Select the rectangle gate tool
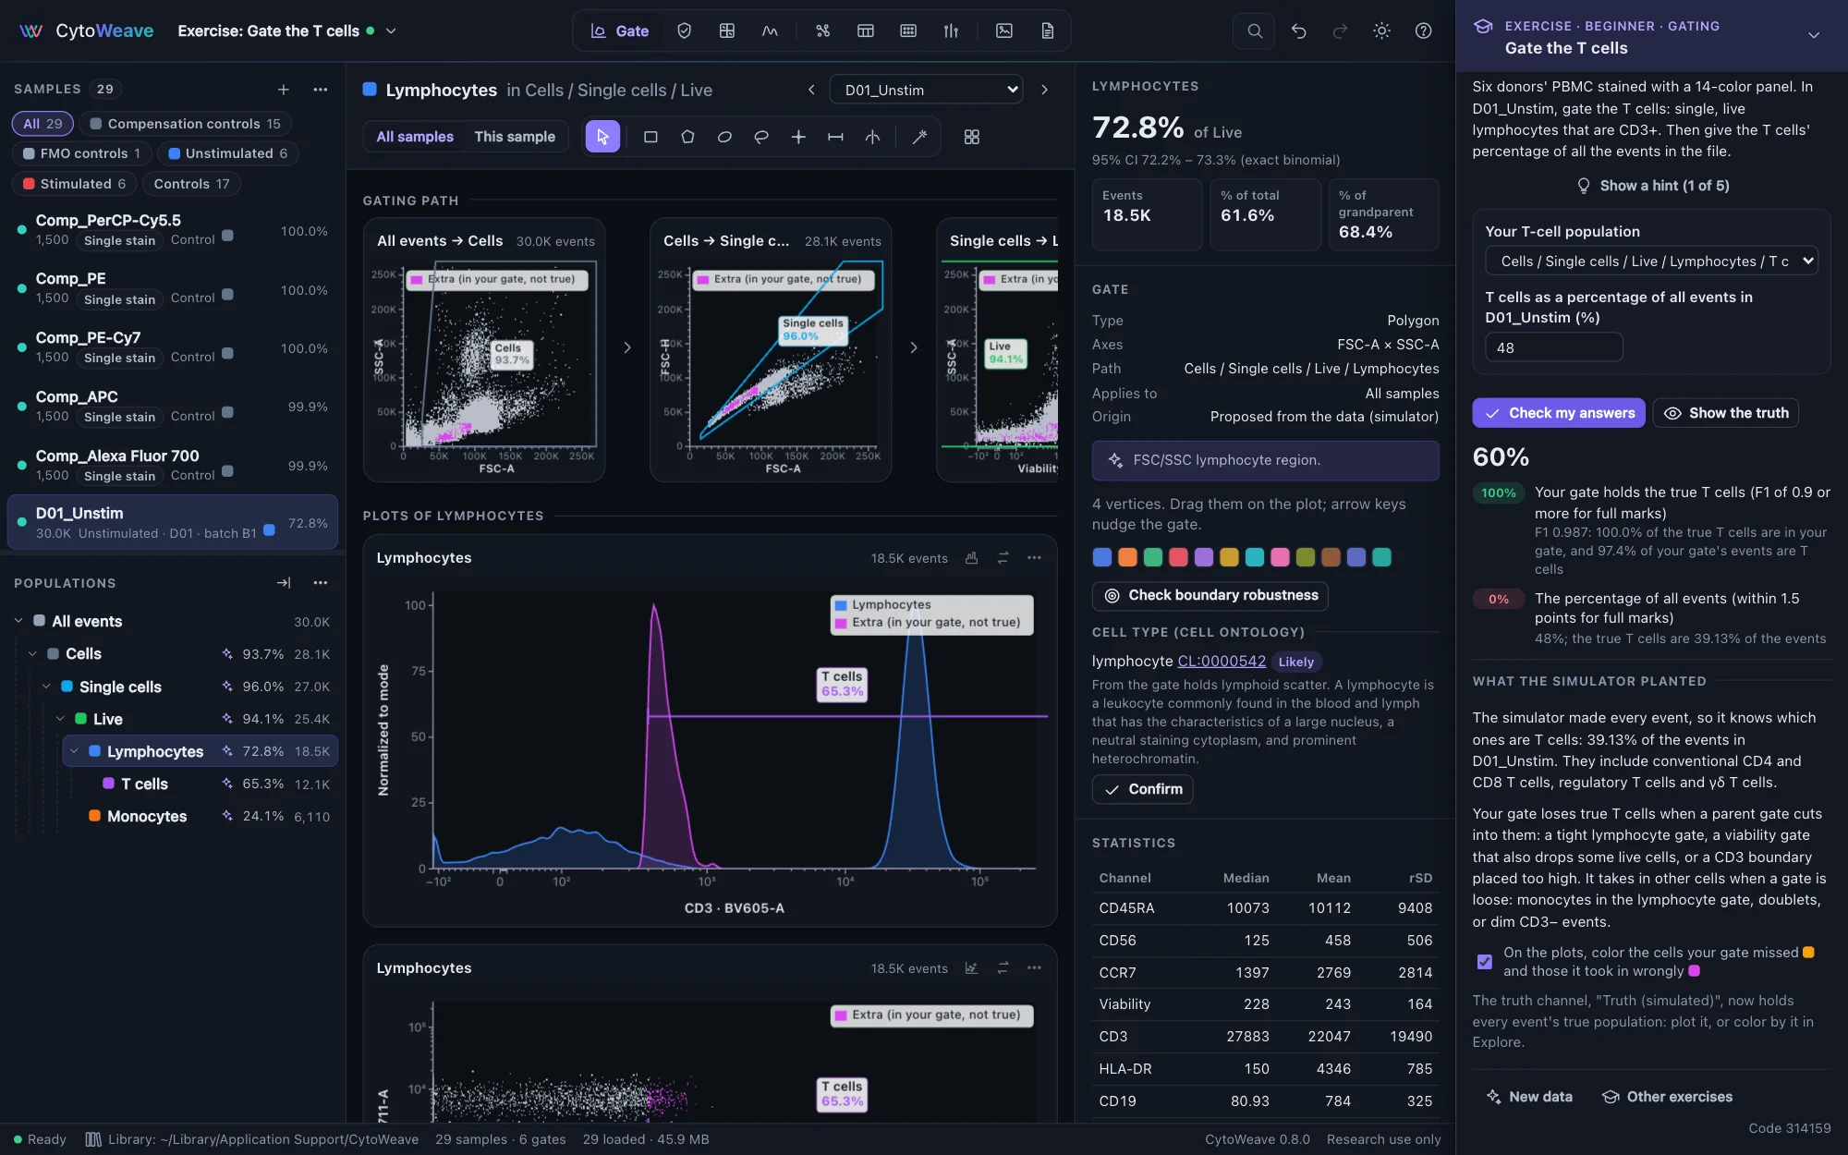Viewport: 1848px width, 1155px height. point(650,137)
